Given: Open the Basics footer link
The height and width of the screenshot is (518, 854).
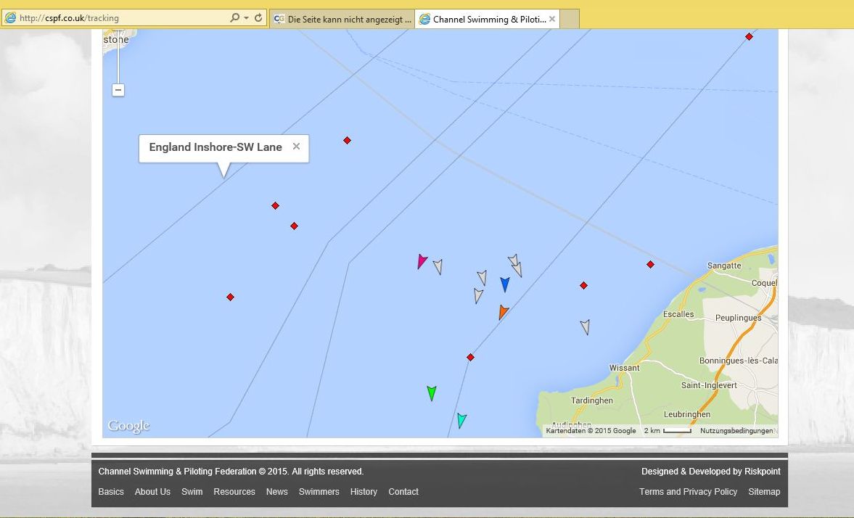Looking at the screenshot, I should (x=111, y=491).
